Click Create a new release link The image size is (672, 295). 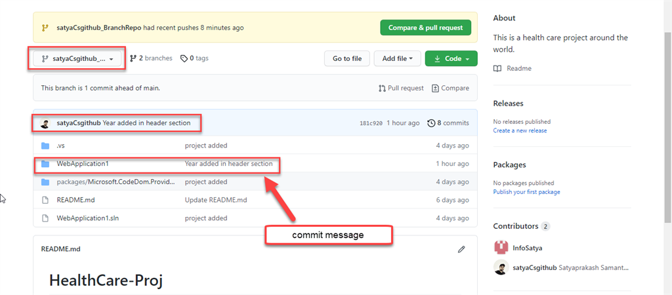point(520,130)
